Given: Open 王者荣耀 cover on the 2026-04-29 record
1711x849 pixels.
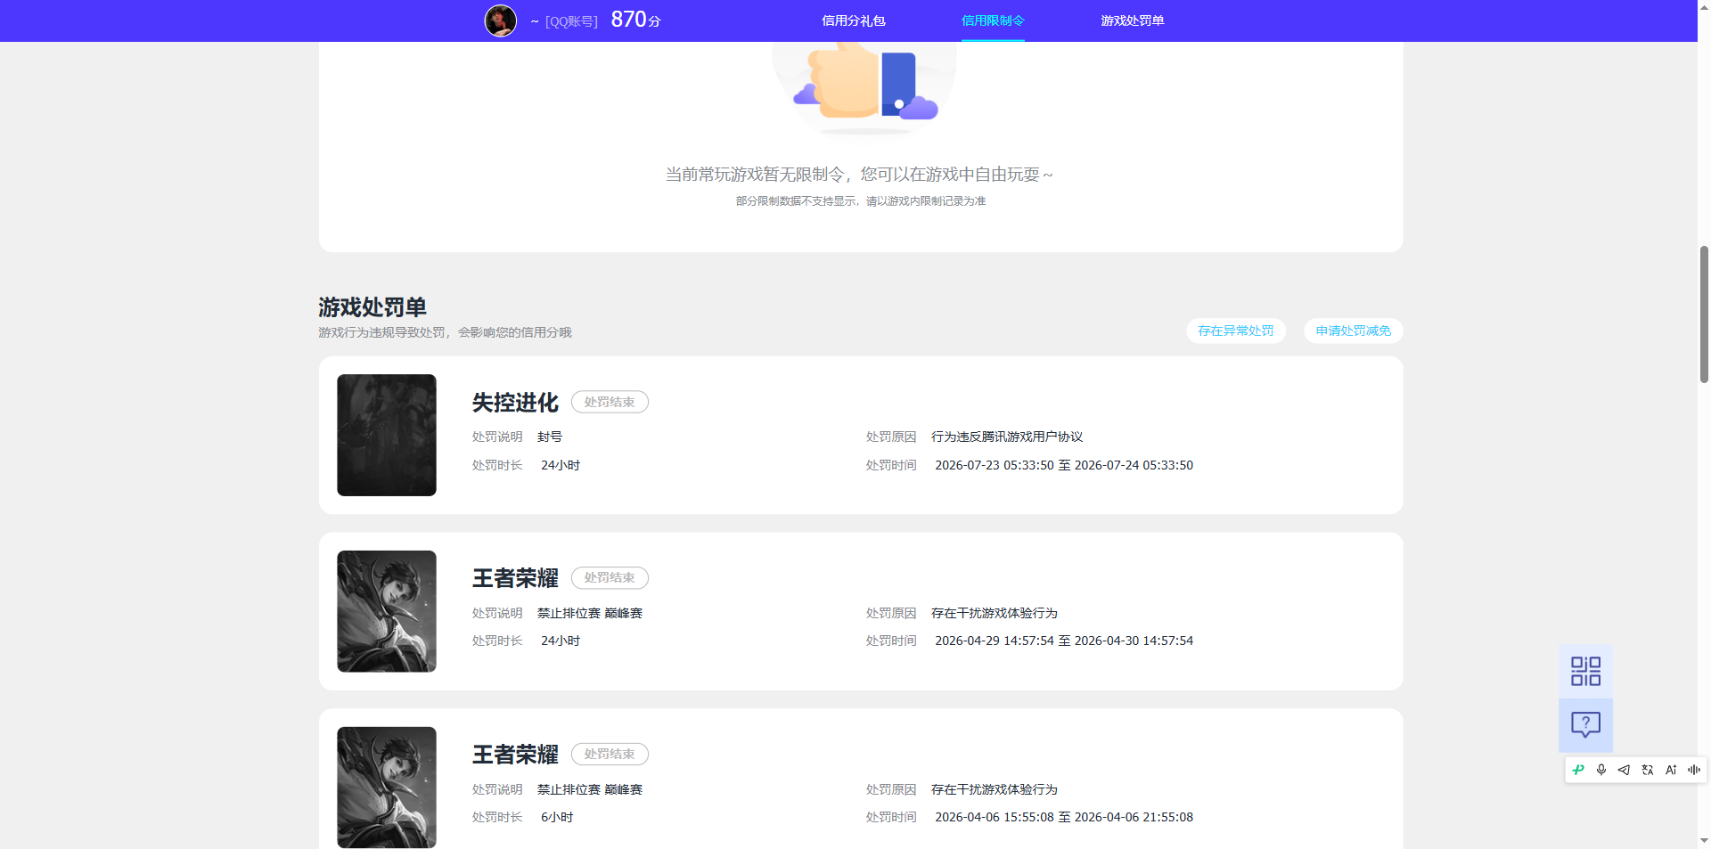Looking at the screenshot, I should pos(387,611).
